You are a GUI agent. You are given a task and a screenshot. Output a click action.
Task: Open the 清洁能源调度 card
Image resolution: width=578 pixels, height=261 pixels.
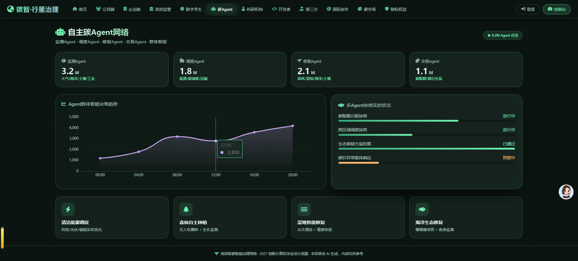[112, 217]
